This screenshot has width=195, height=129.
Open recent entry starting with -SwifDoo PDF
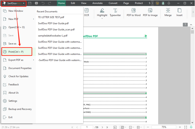click(x=60, y=60)
